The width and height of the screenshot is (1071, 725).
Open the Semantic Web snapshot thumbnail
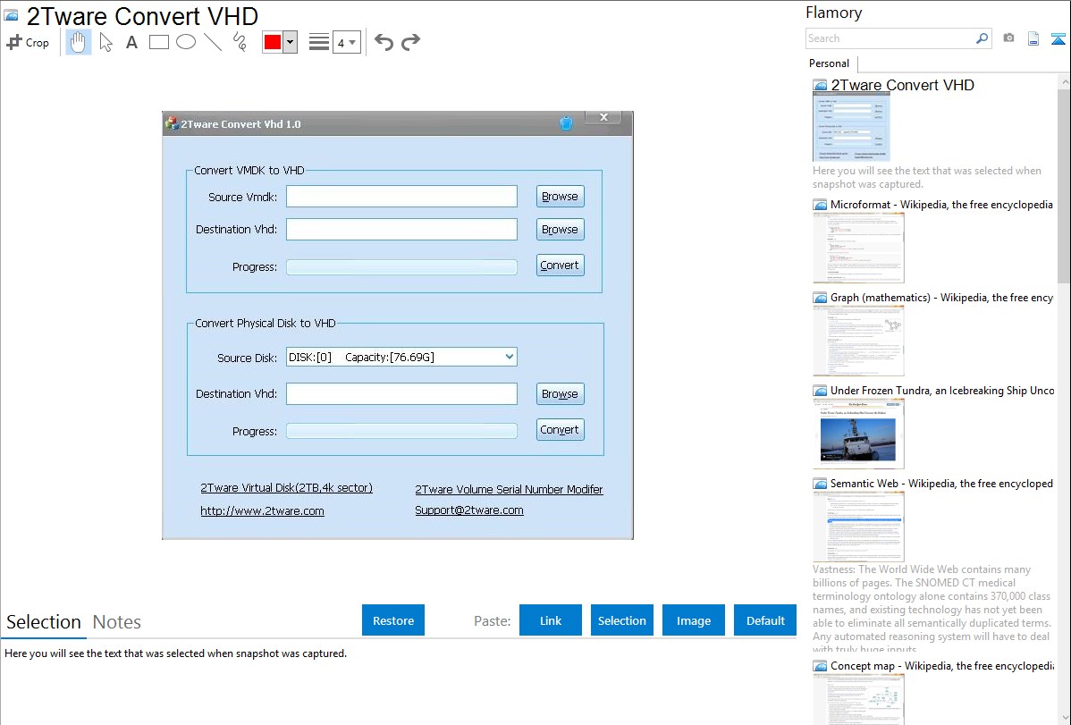[858, 526]
